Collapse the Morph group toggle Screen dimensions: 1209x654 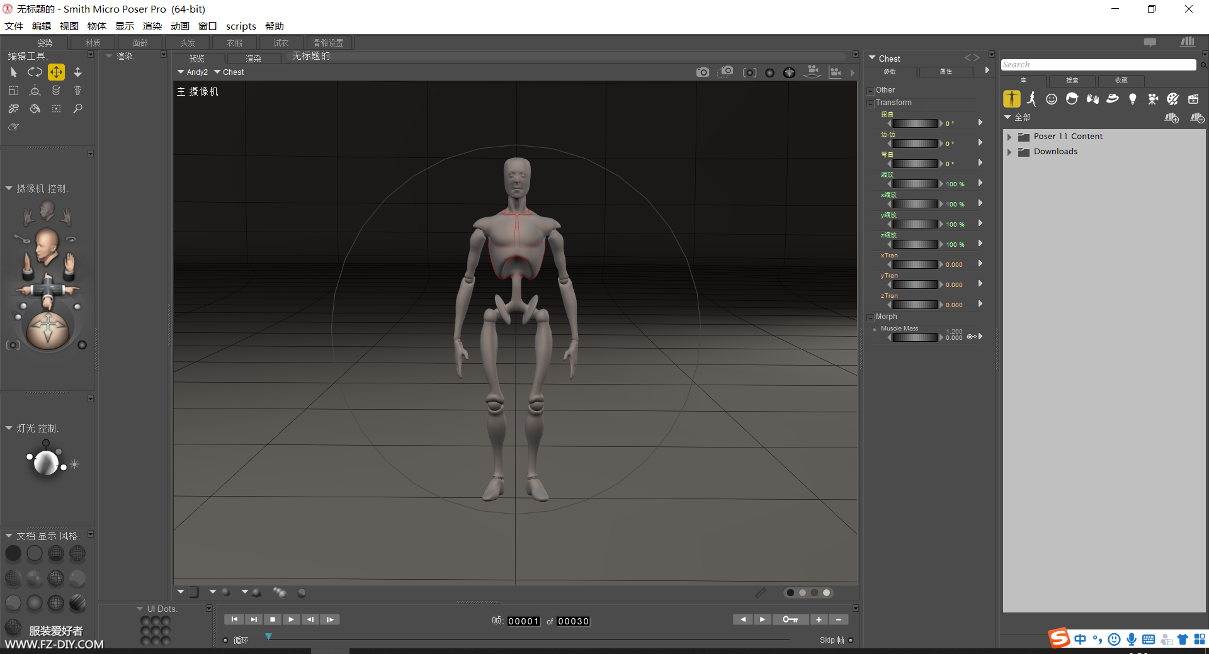[x=870, y=317]
